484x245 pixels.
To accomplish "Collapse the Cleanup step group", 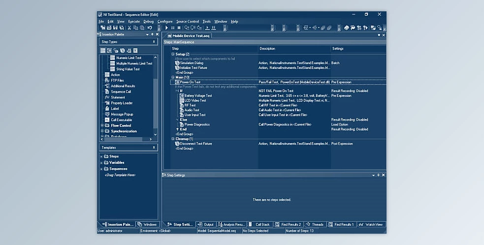I will [173, 139].
